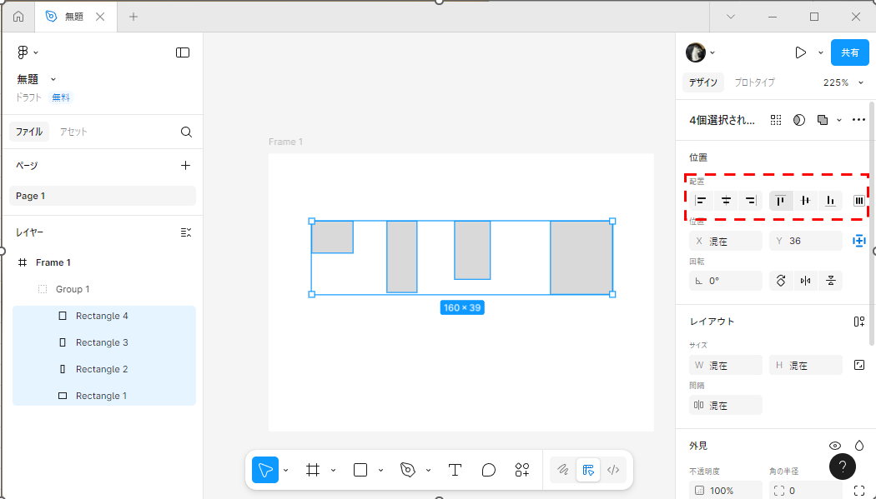Select the Text tool
The width and height of the screenshot is (876, 499).
pos(455,470)
